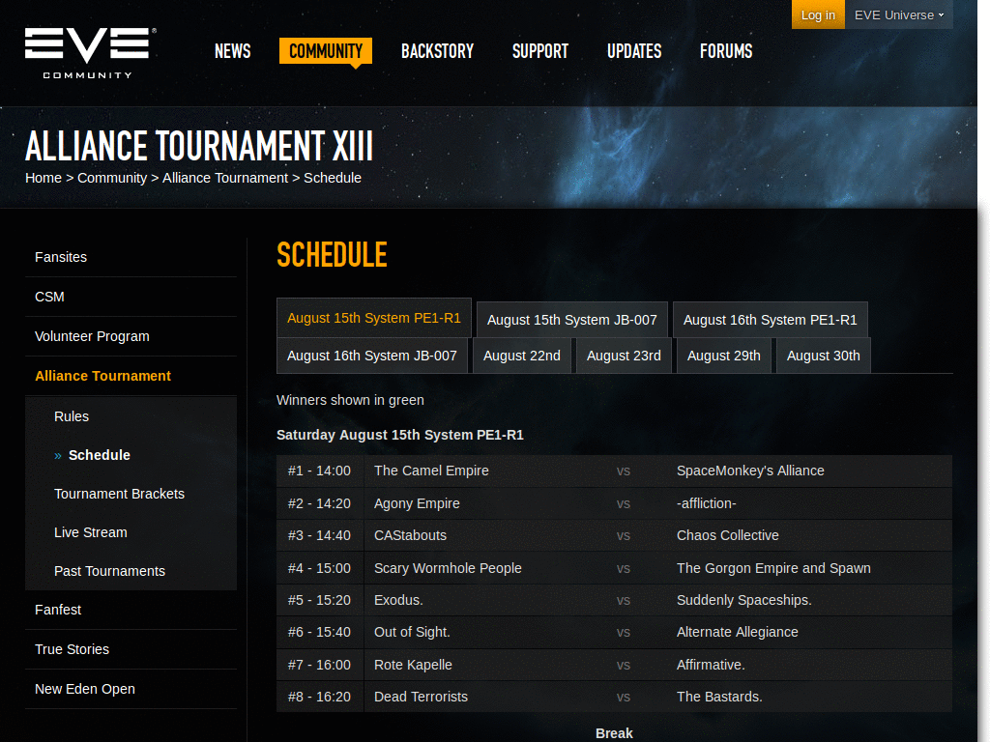Open the EVE Universe dropdown
The height and width of the screenshot is (742, 990).
(897, 14)
